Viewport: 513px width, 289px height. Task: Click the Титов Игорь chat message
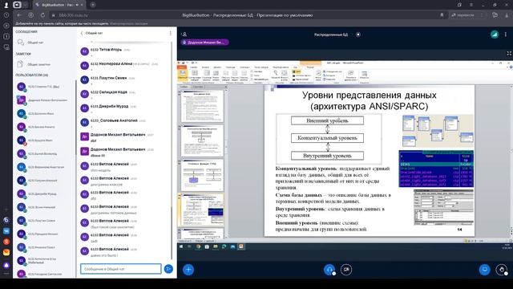124,51
